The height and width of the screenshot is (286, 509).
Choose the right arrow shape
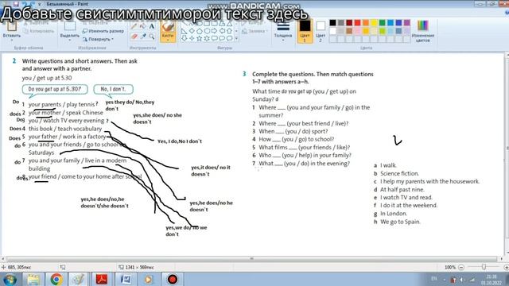[x=214, y=31]
